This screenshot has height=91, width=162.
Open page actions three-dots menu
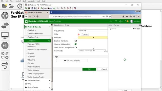[x=104, y=16]
